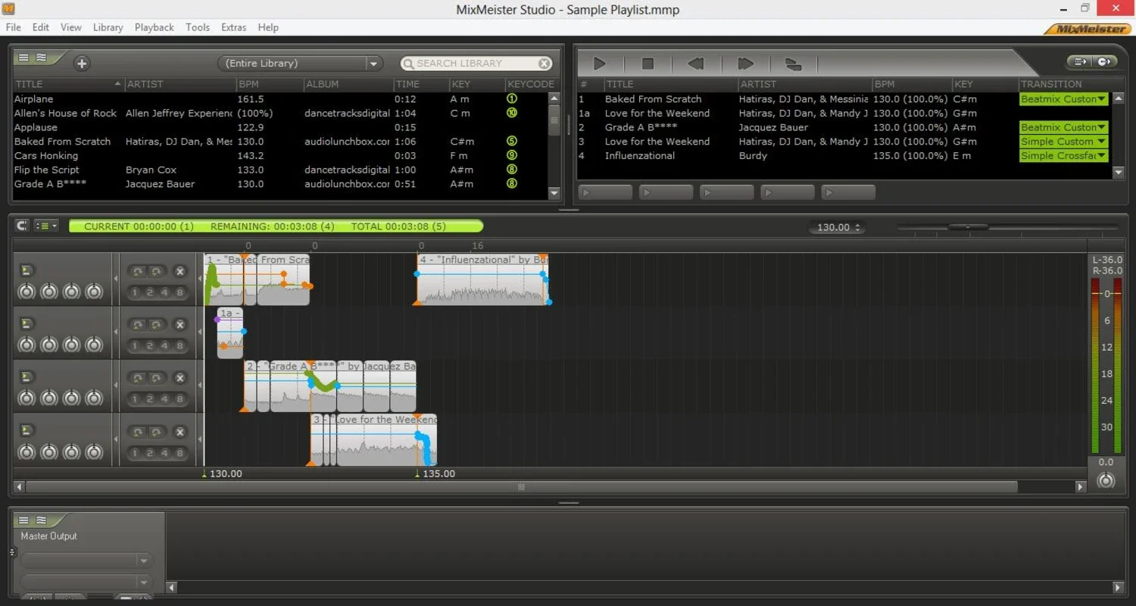1136x606 pixels.
Task: Toggle loop length 2 on third lane
Action: 150,399
